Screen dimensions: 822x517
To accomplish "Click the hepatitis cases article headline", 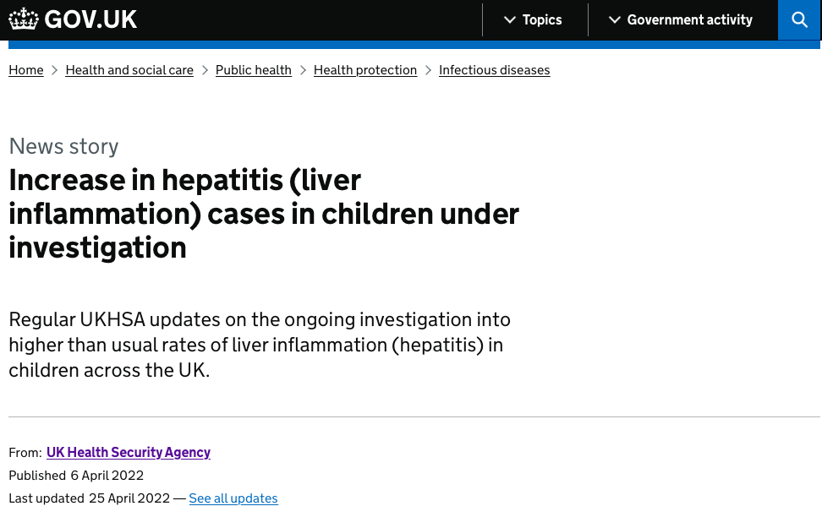I will [263, 214].
